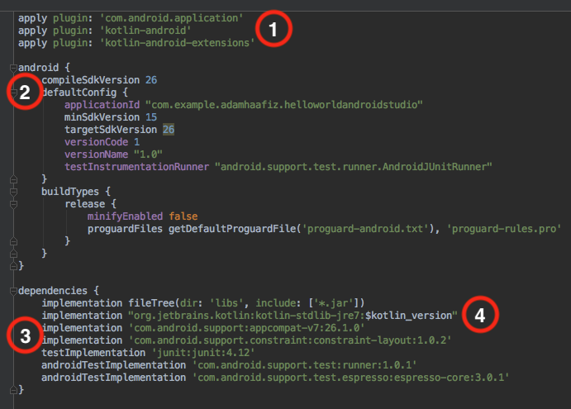Viewport: 571px width, 409px height.
Task: Click the minSdkVersion value 15
Action: 151,117
